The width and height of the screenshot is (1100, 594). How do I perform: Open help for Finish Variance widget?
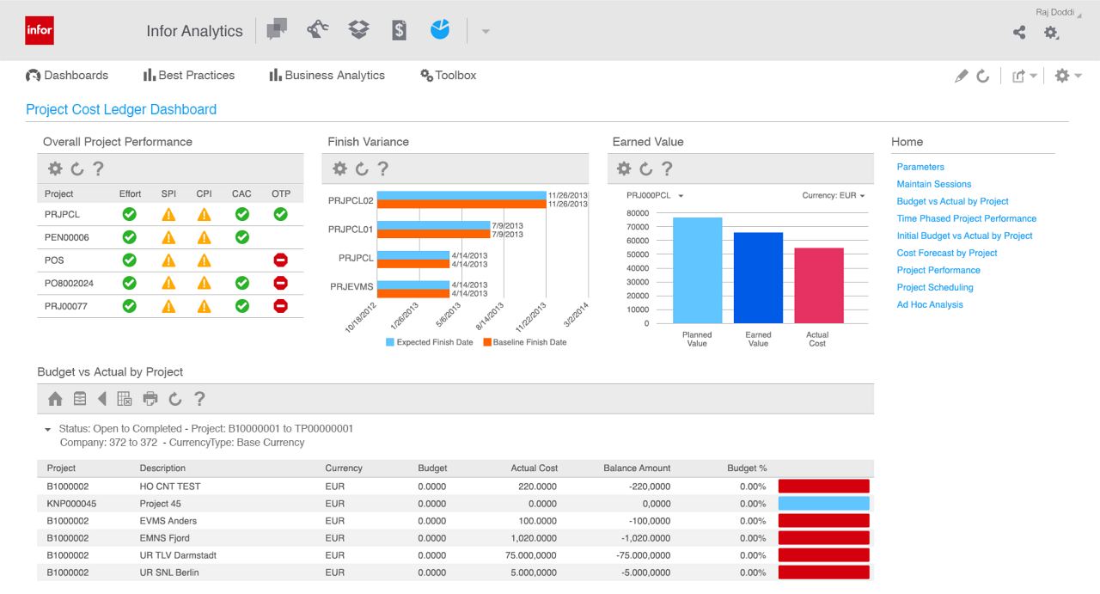coord(383,168)
